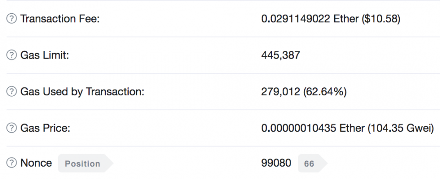Click the Gas Used by Transaction label

(82, 92)
